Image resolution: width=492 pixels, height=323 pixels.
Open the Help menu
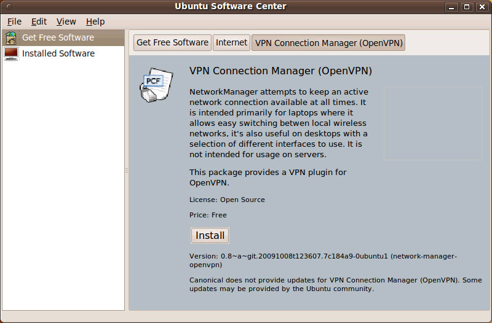point(95,21)
